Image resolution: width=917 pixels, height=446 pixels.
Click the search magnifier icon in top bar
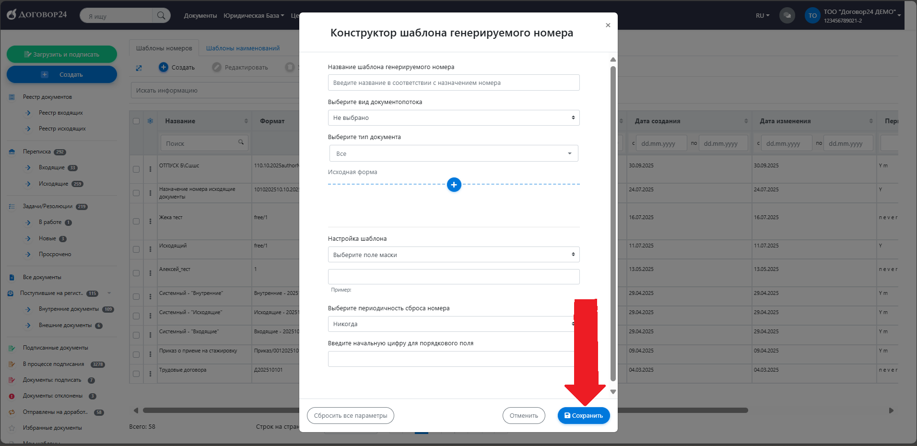161,16
